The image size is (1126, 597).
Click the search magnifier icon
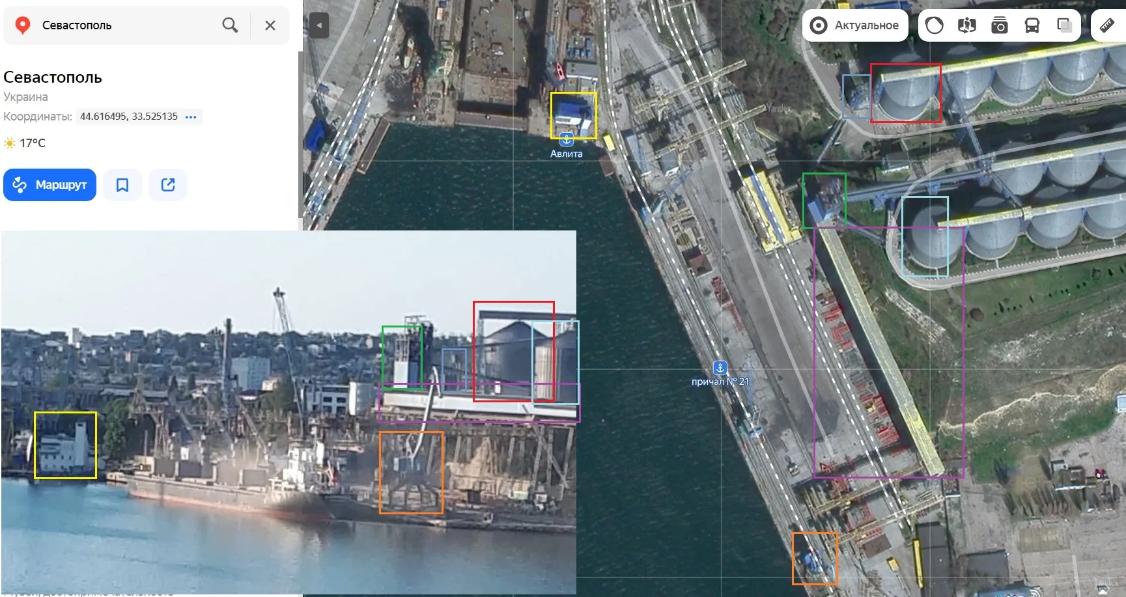[x=230, y=25]
